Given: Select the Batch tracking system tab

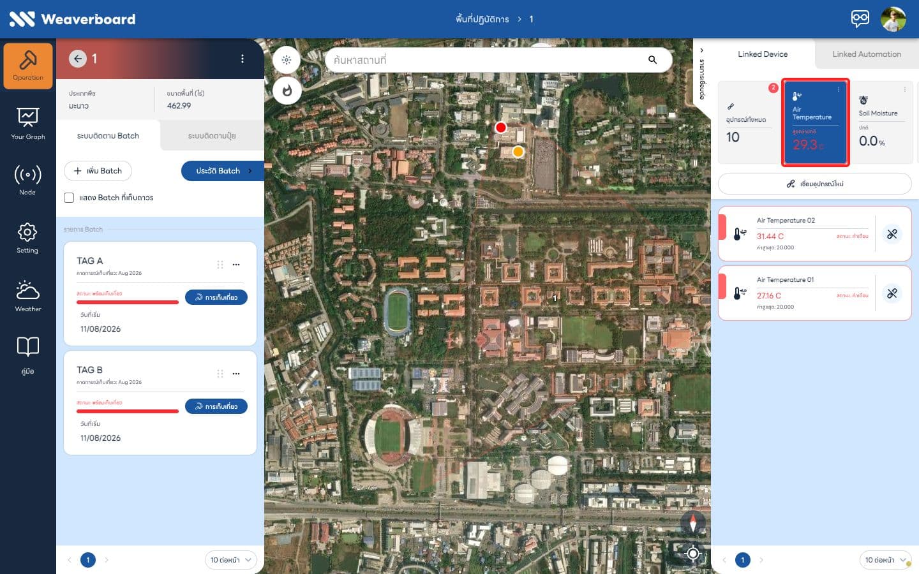Looking at the screenshot, I should [108, 136].
